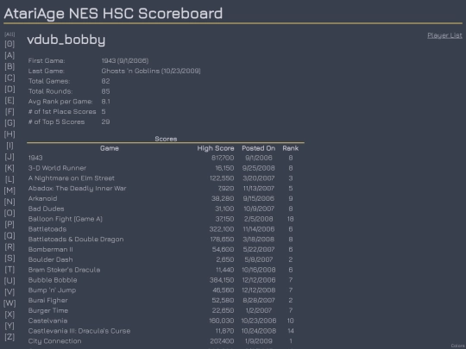The width and height of the screenshot is (466, 349).
Task: Filter games by letter [T]
Action: pyautogui.click(x=9, y=270)
